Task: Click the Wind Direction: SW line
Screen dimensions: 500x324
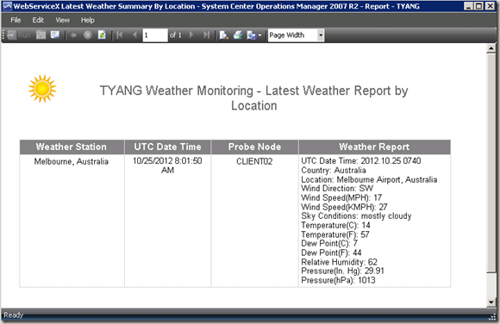Action: (x=337, y=189)
